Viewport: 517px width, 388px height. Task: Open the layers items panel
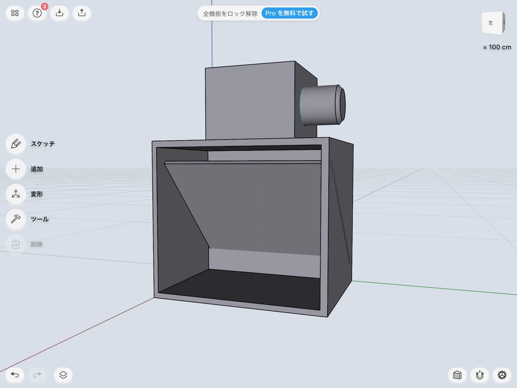click(x=63, y=375)
